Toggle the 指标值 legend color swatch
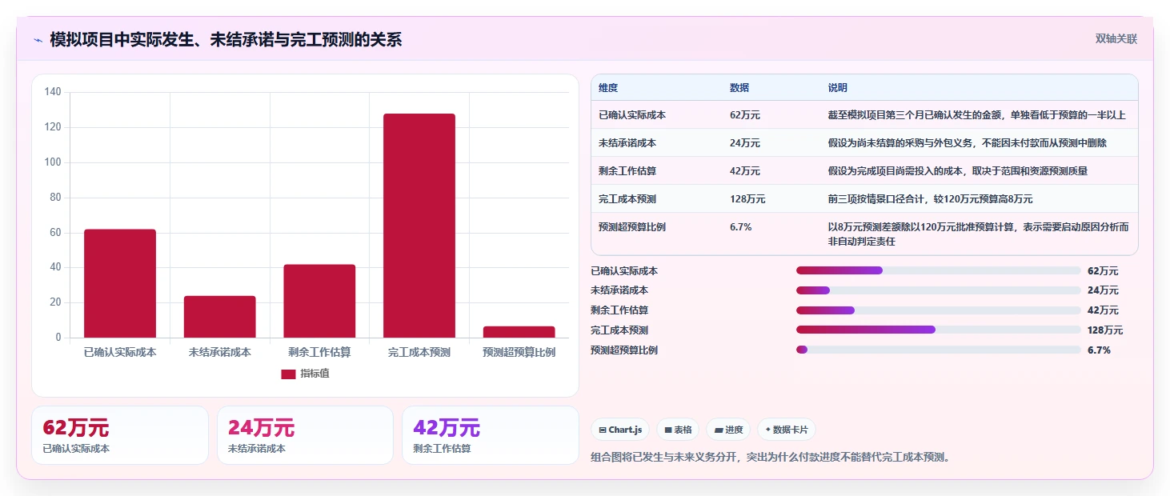 (288, 374)
